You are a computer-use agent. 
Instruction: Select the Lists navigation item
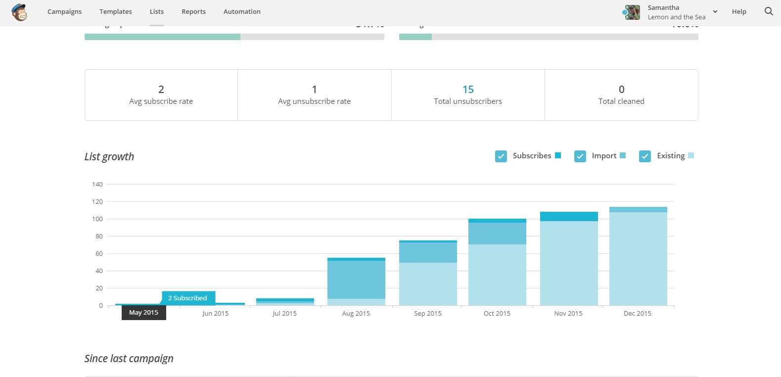click(157, 11)
